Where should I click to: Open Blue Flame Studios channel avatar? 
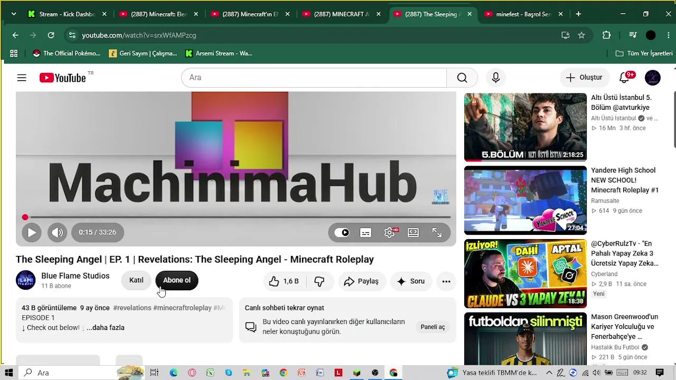click(25, 280)
